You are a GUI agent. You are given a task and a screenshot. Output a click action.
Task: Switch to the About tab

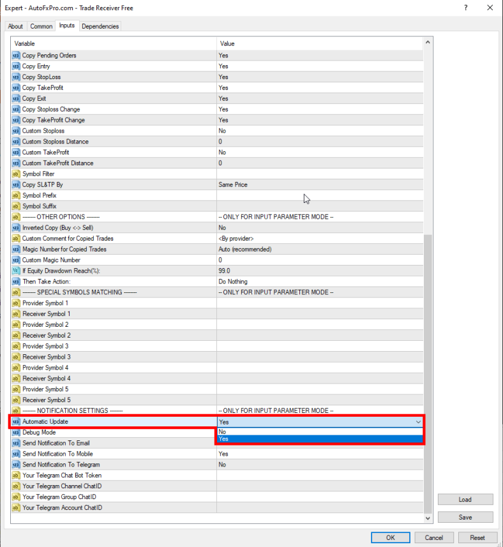[15, 26]
